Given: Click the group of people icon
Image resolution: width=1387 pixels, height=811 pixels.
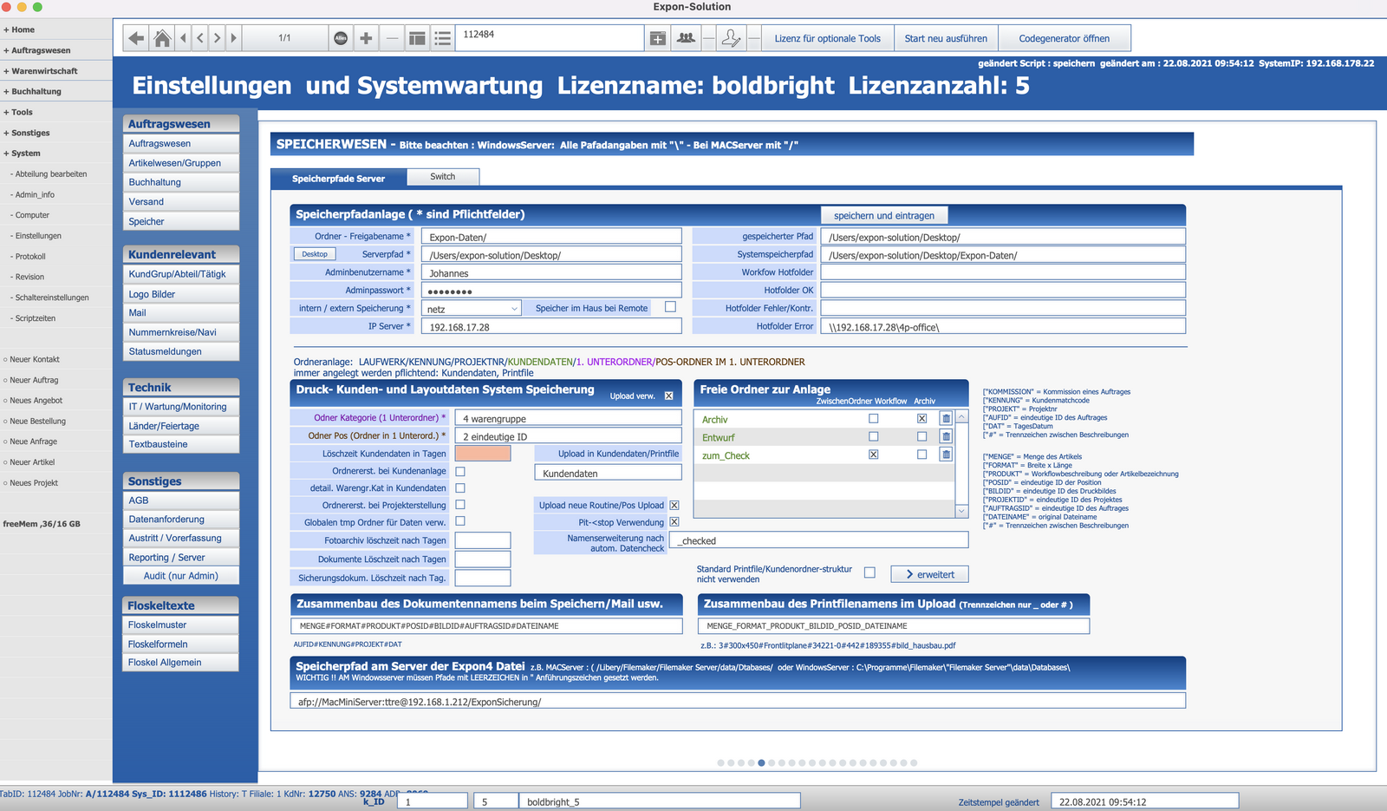Looking at the screenshot, I should pos(686,38).
